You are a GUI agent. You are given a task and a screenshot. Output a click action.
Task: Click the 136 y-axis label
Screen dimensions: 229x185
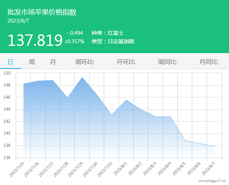tap(7, 157)
